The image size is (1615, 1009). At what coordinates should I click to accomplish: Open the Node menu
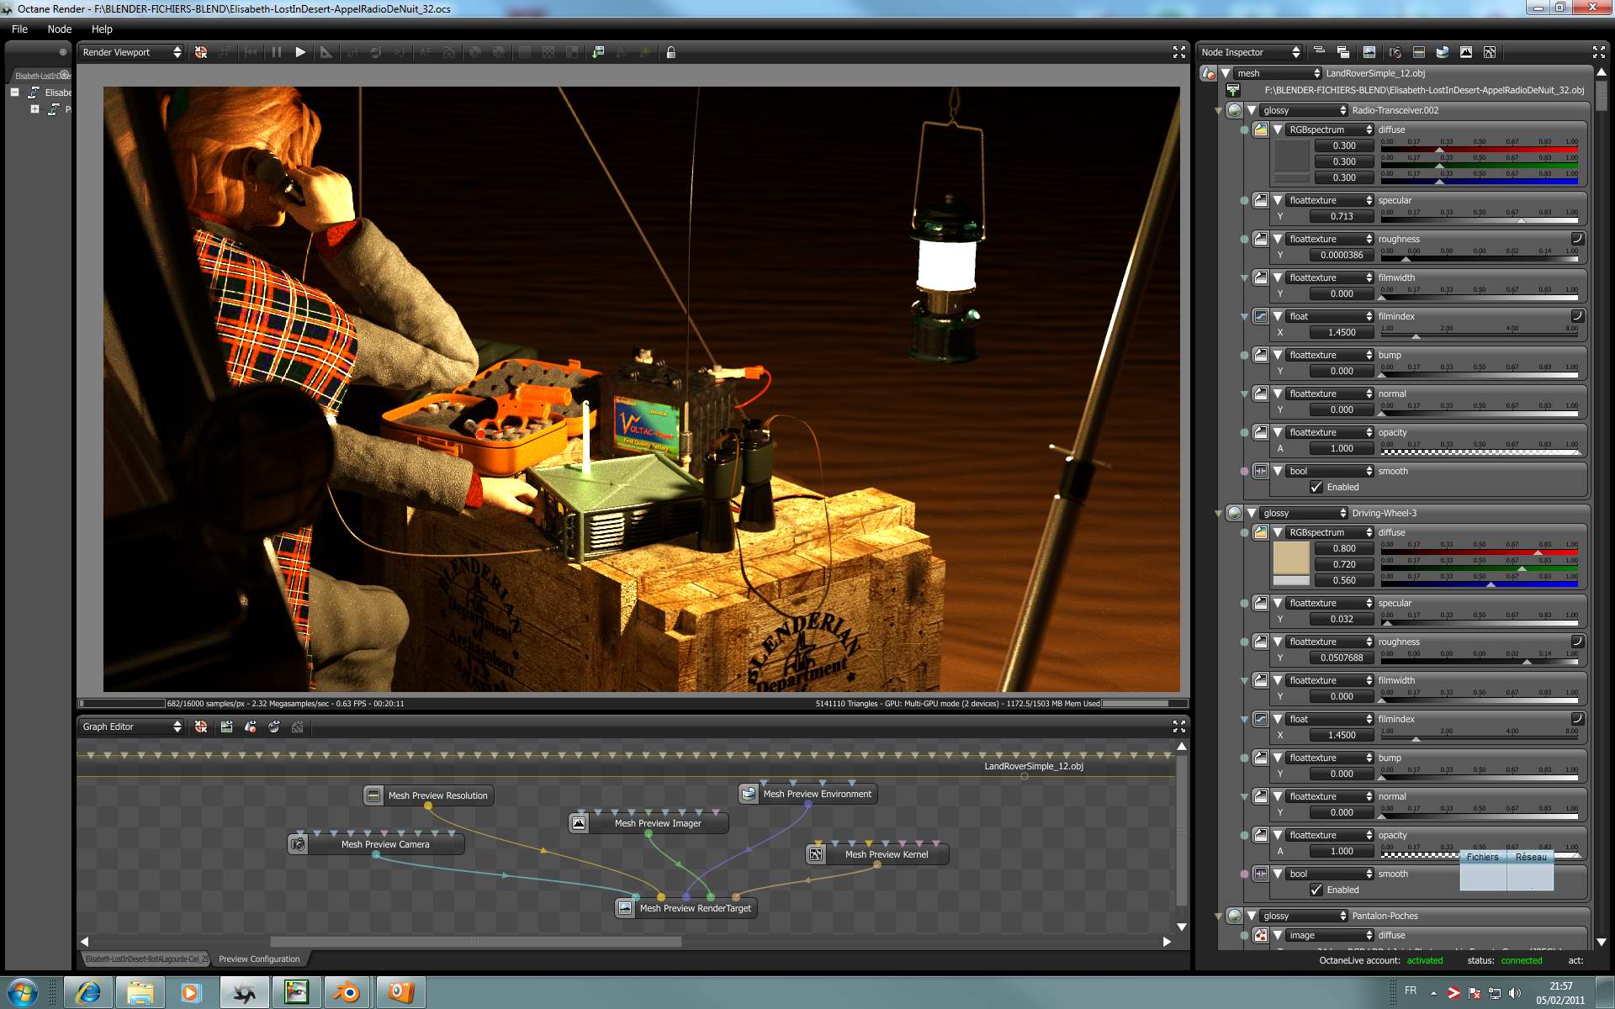pos(59,29)
